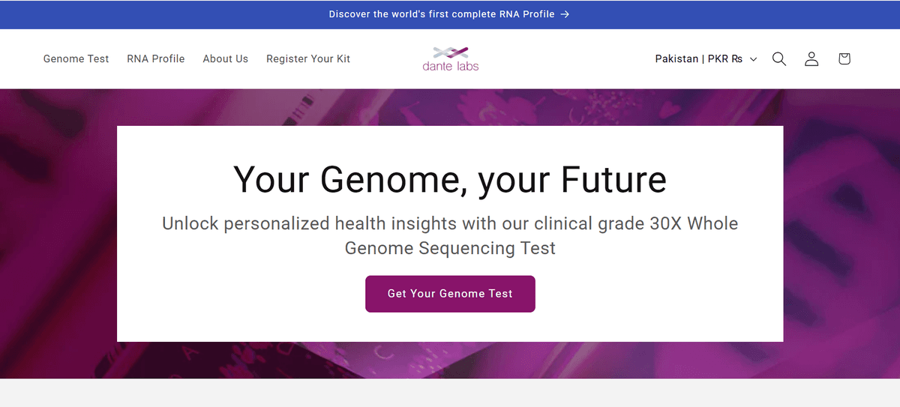Click the DNA helix symbol above the logo text
900x407 pixels.
(x=450, y=52)
